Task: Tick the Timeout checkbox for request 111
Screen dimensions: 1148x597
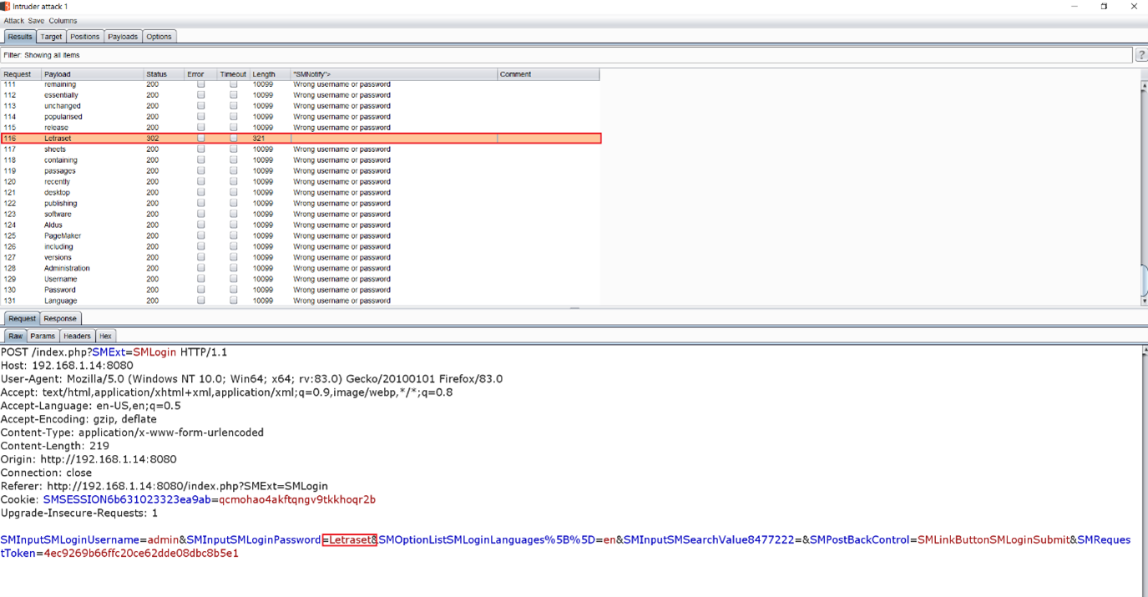Action: click(234, 84)
